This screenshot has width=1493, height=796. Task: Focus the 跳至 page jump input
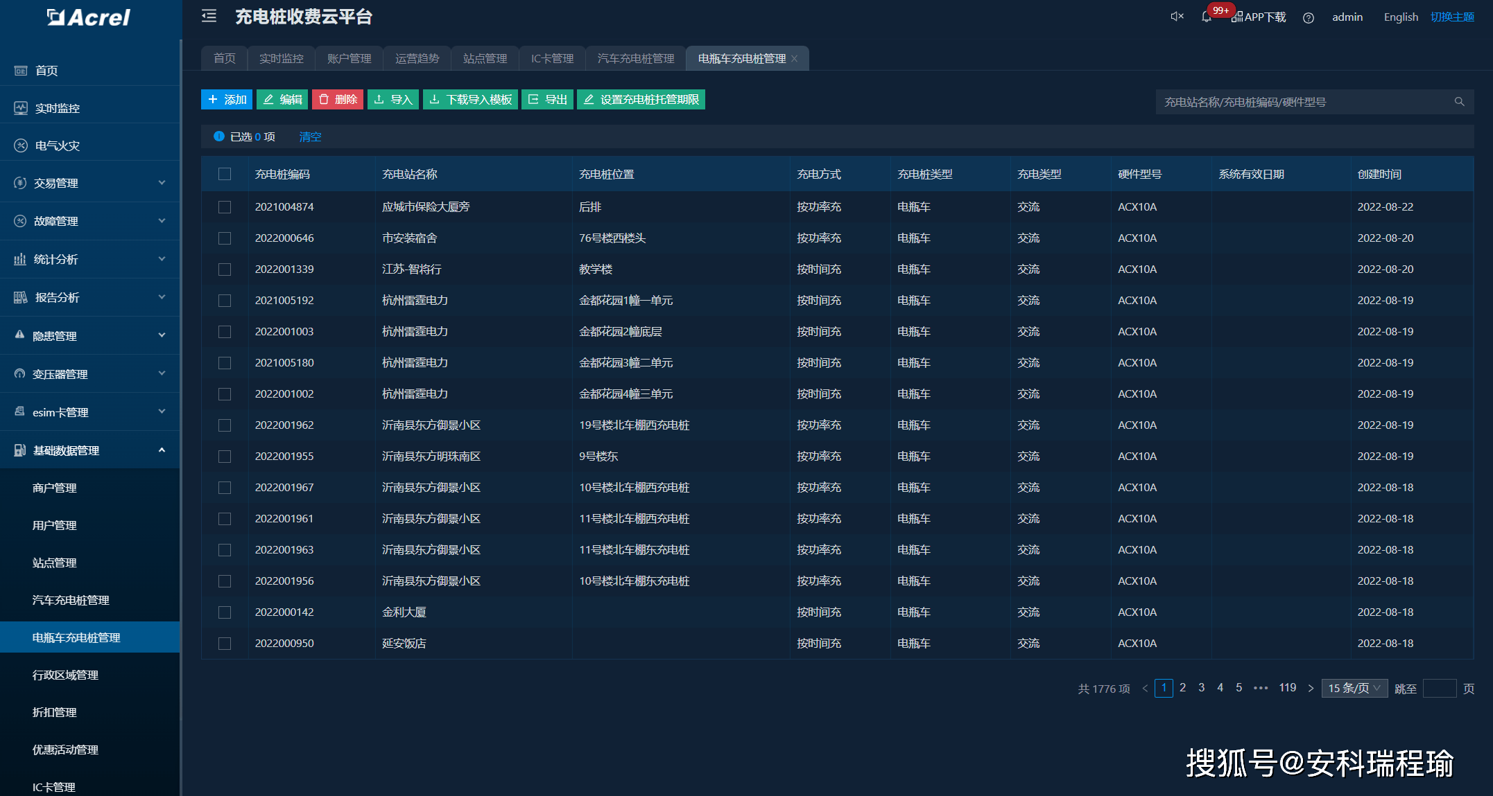tap(1439, 688)
